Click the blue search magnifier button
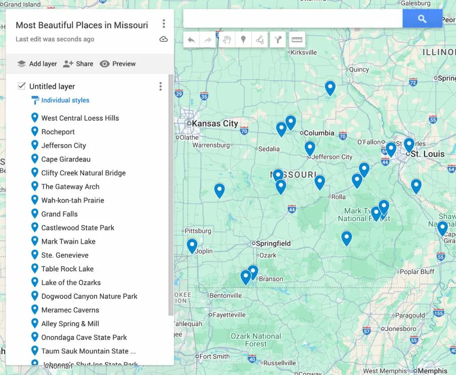456x375 pixels. pyautogui.click(x=422, y=19)
